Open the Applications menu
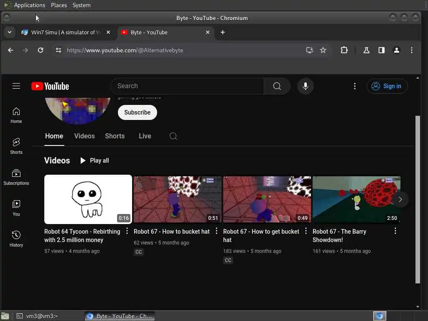The width and height of the screenshot is (428, 321). coord(30,5)
